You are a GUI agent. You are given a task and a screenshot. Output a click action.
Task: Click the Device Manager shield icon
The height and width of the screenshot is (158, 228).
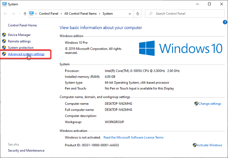4,35
